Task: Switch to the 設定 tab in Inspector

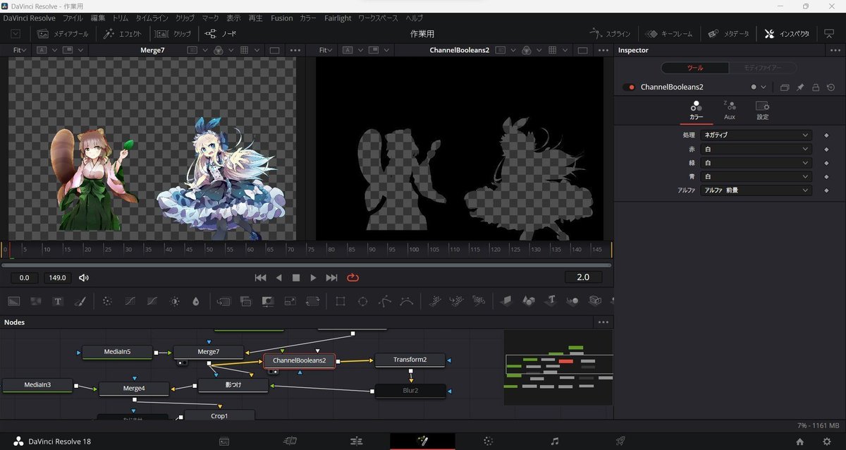Action: tap(762, 109)
